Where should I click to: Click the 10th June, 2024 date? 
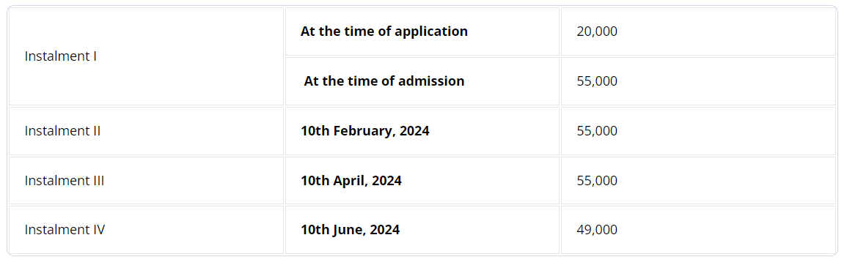(350, 230)
